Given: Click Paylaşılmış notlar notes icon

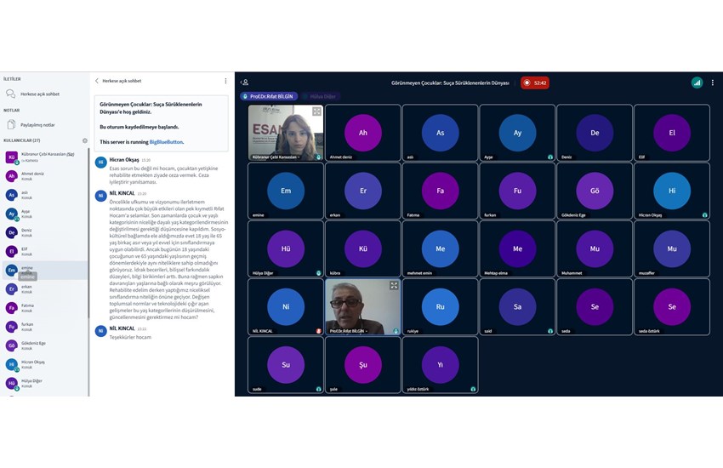Looking at the screenshot, I should 10,124.
